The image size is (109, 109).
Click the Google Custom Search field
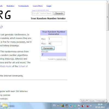(x=42, y=13)
